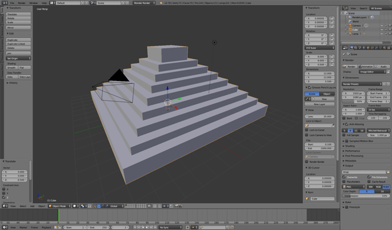Image resolution: width=392 pixels, height=230 pixels.
Task: Click the Camera icon in outliner
Action: (x=351, y=25)
